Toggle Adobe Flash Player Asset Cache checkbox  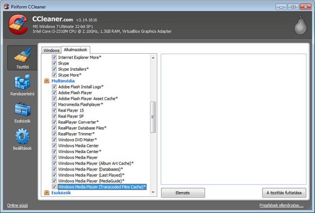pos(54,98)
